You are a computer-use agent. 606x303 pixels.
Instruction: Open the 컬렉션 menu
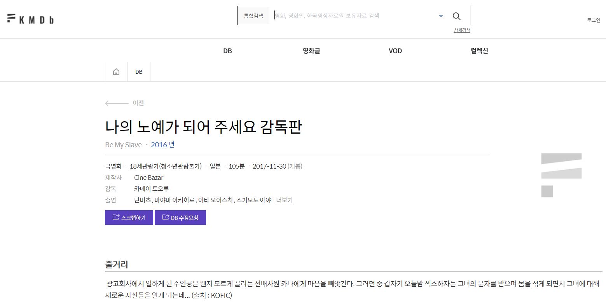click(479, 51)
